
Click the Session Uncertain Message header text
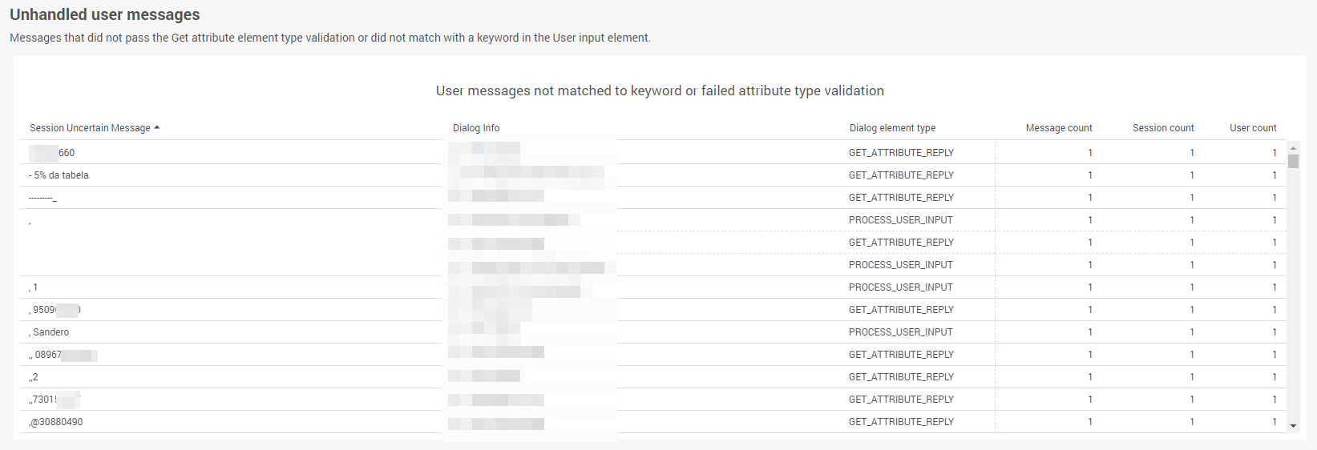(90, 128)
